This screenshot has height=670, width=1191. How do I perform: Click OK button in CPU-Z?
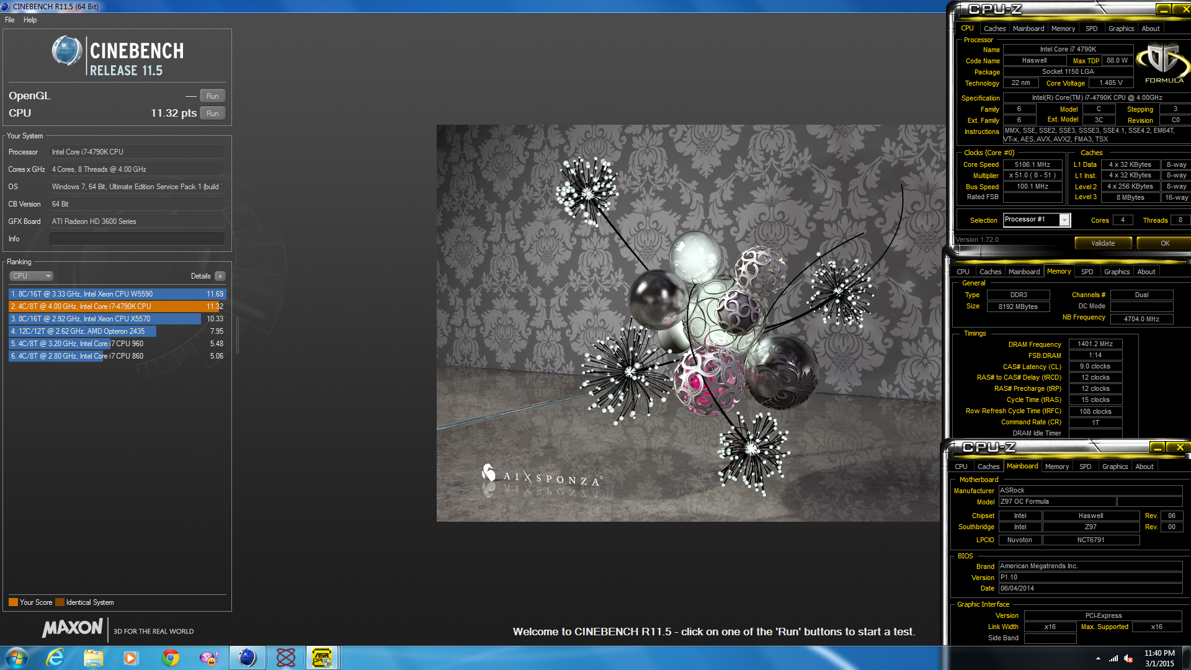(1164, 243)
